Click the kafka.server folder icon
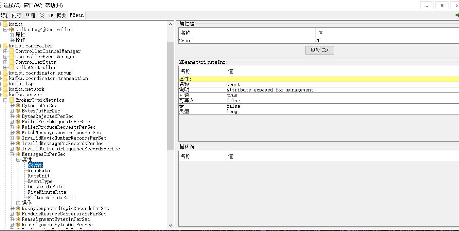The height and width of the screenshot is (231, 459). click(x=5, y=94)
